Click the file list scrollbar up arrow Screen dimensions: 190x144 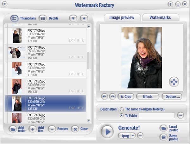89,26
